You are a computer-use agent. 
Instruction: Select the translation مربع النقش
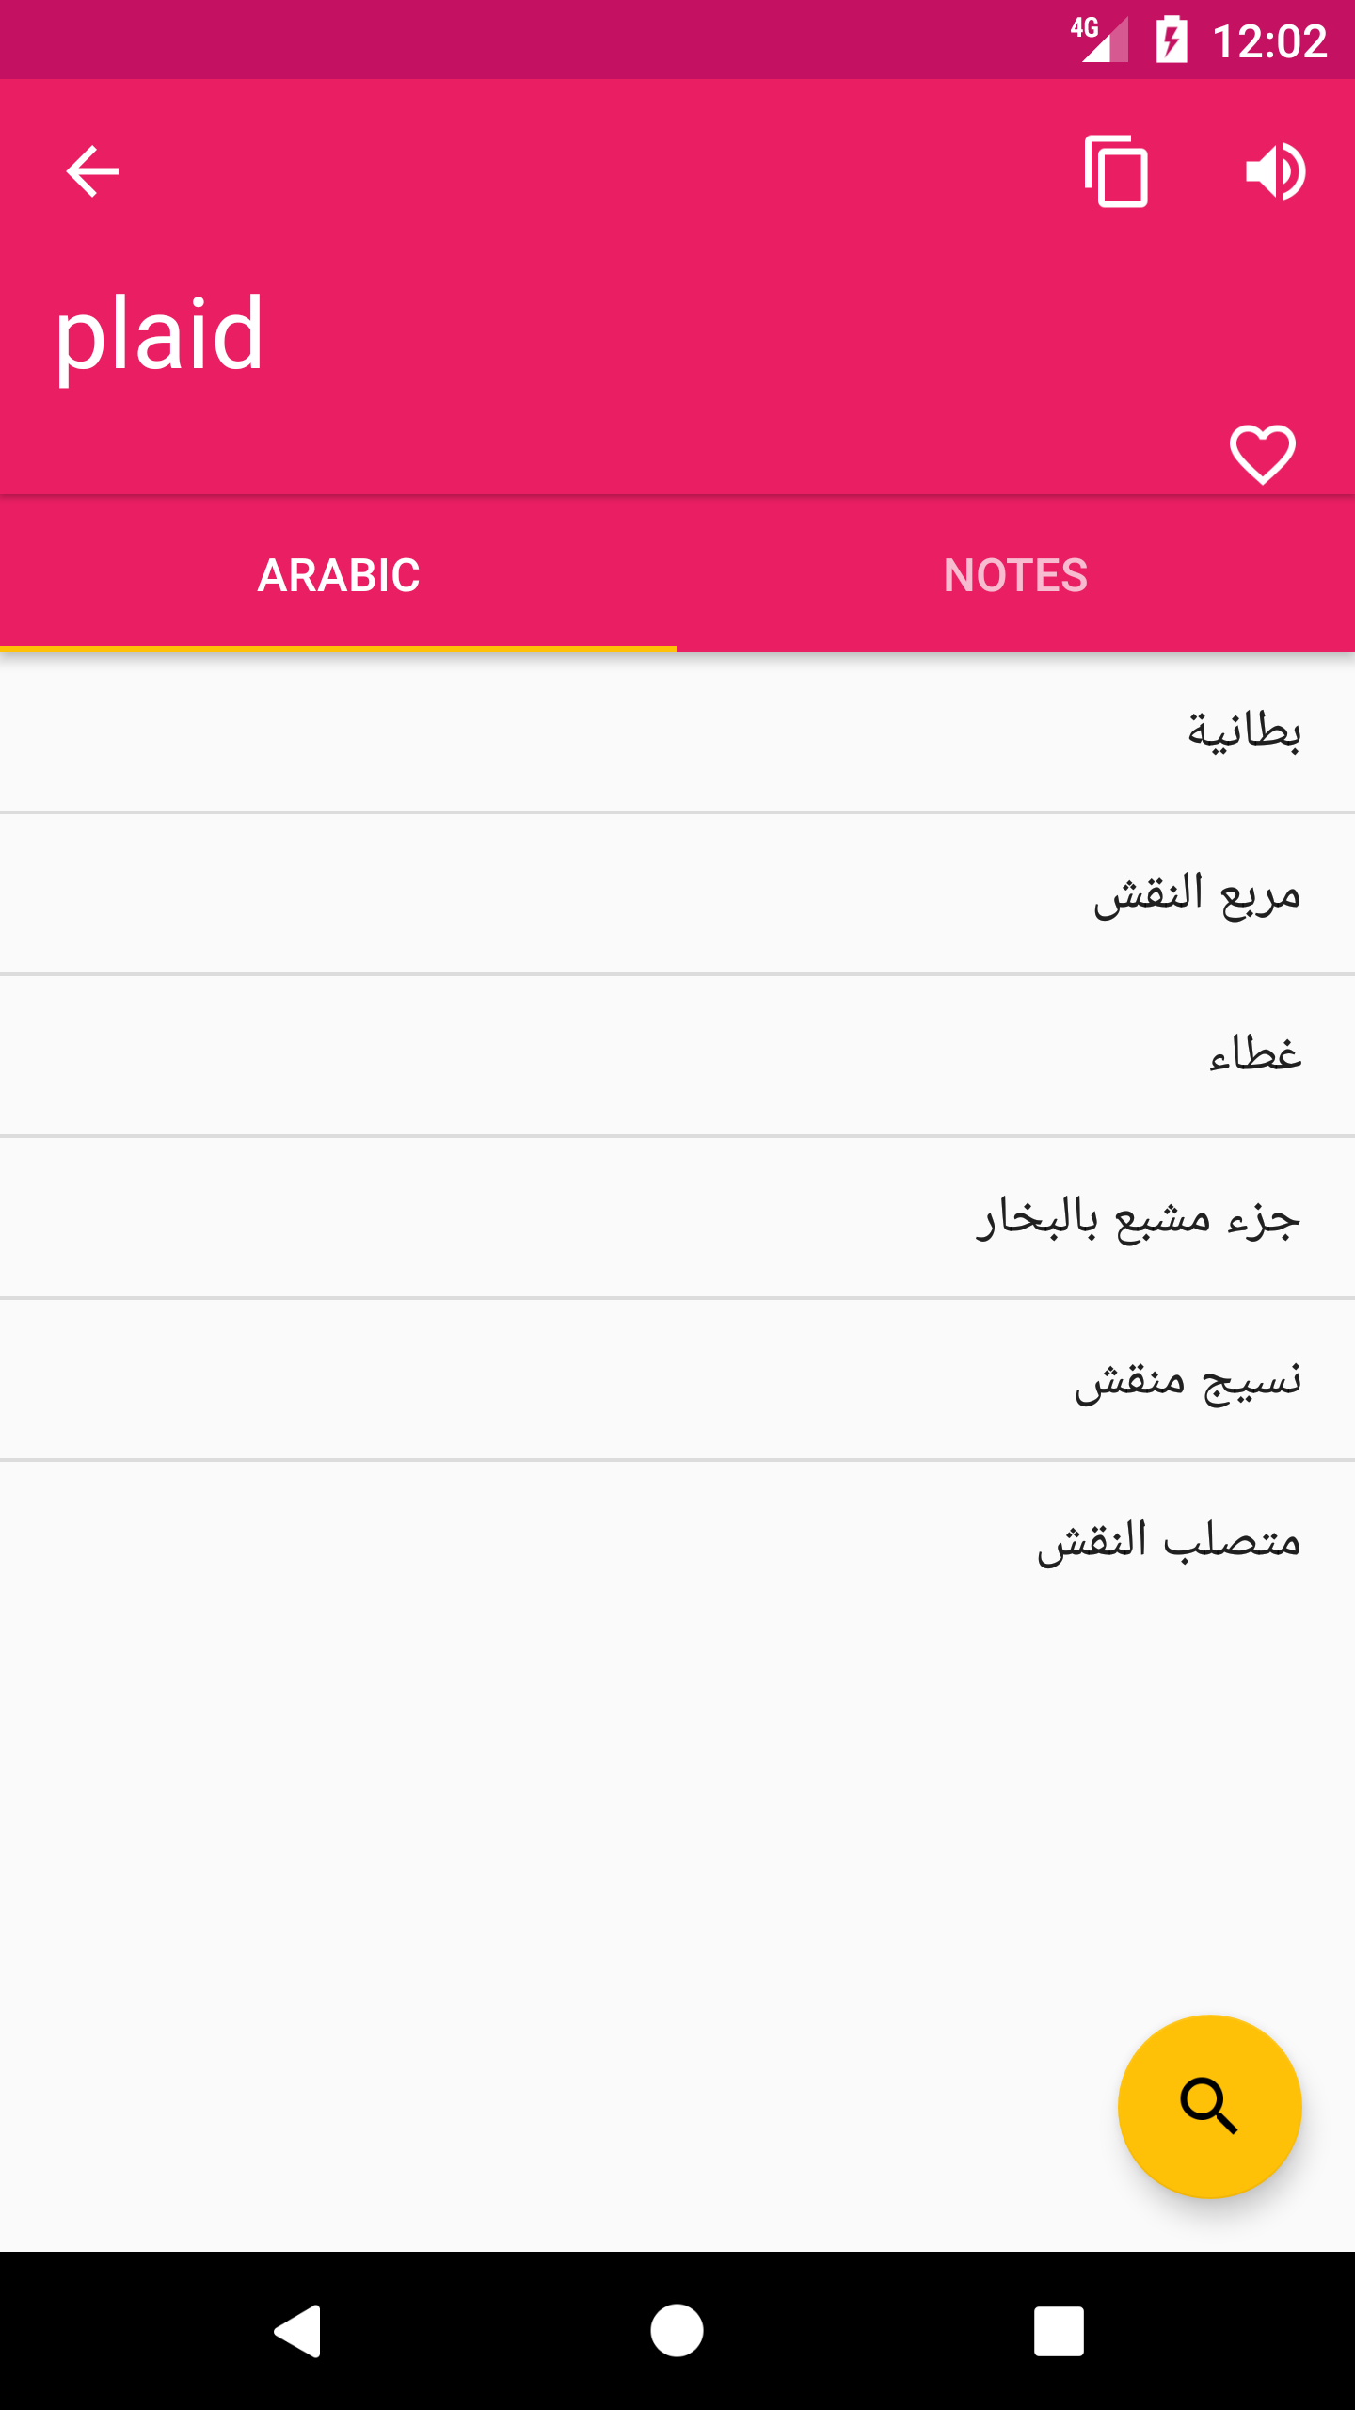point(1197,893)
